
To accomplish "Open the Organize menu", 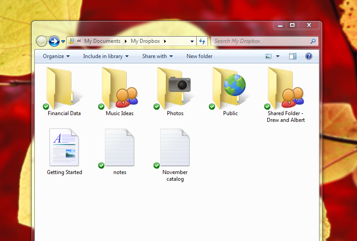I will [x=56, y=56].
